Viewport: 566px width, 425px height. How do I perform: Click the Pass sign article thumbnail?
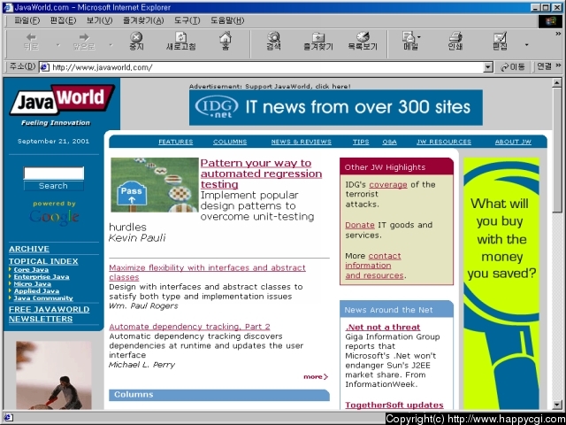click(155, 185)
